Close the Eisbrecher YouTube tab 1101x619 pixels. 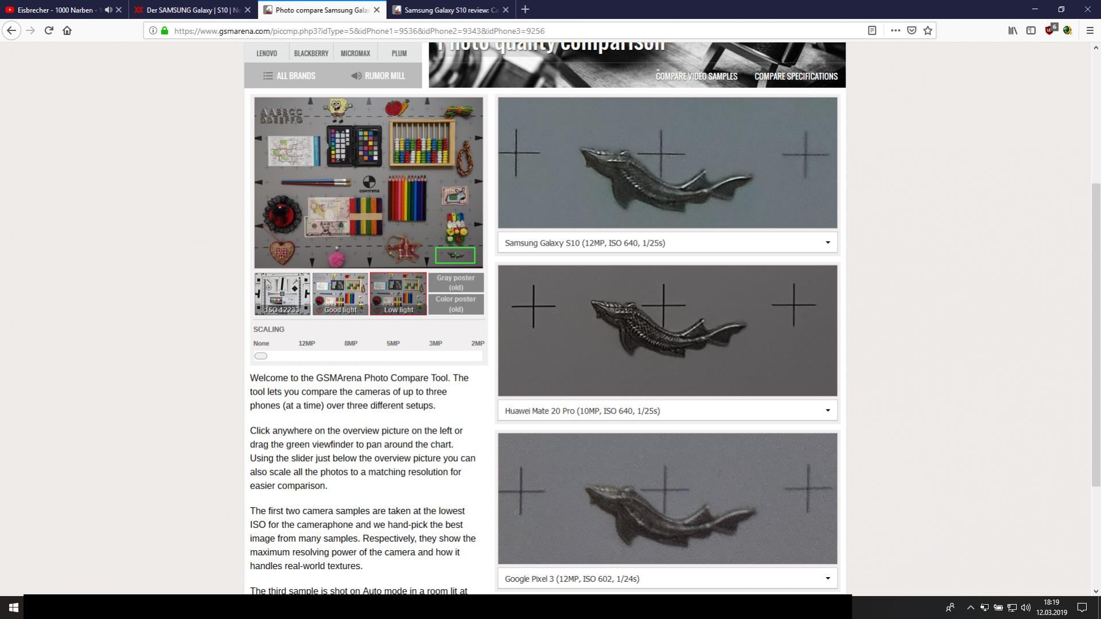(x=119, y=10)
